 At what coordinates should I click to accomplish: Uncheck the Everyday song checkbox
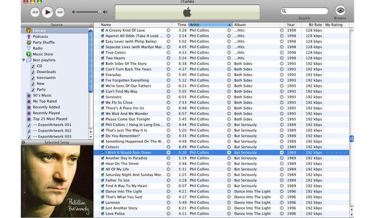(103, 74)
